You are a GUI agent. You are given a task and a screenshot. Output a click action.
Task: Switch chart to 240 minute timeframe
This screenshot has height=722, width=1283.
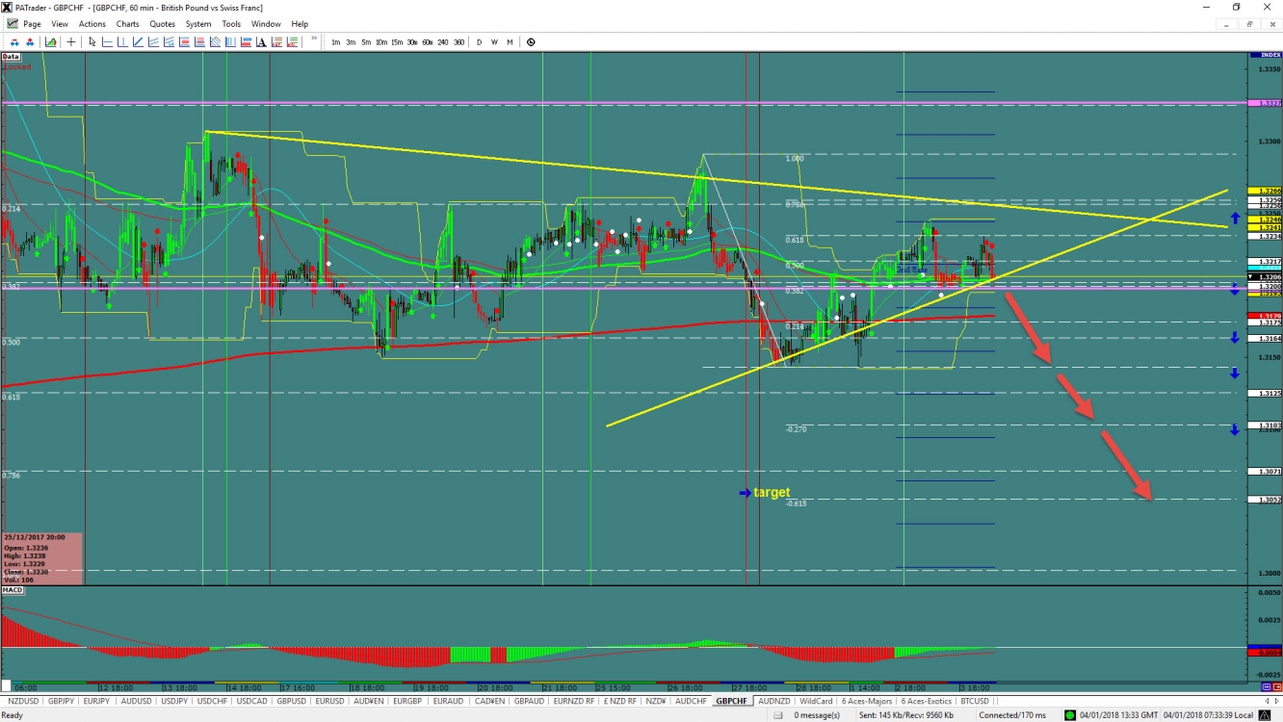(x=443, y=41)
